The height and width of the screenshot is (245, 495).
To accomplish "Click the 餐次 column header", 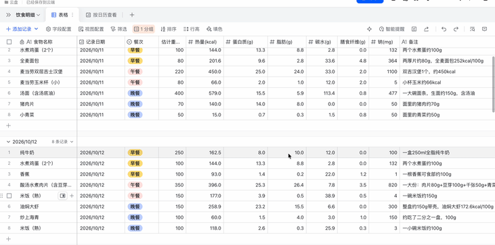I will pyautogui.click(x=142, y=42).
